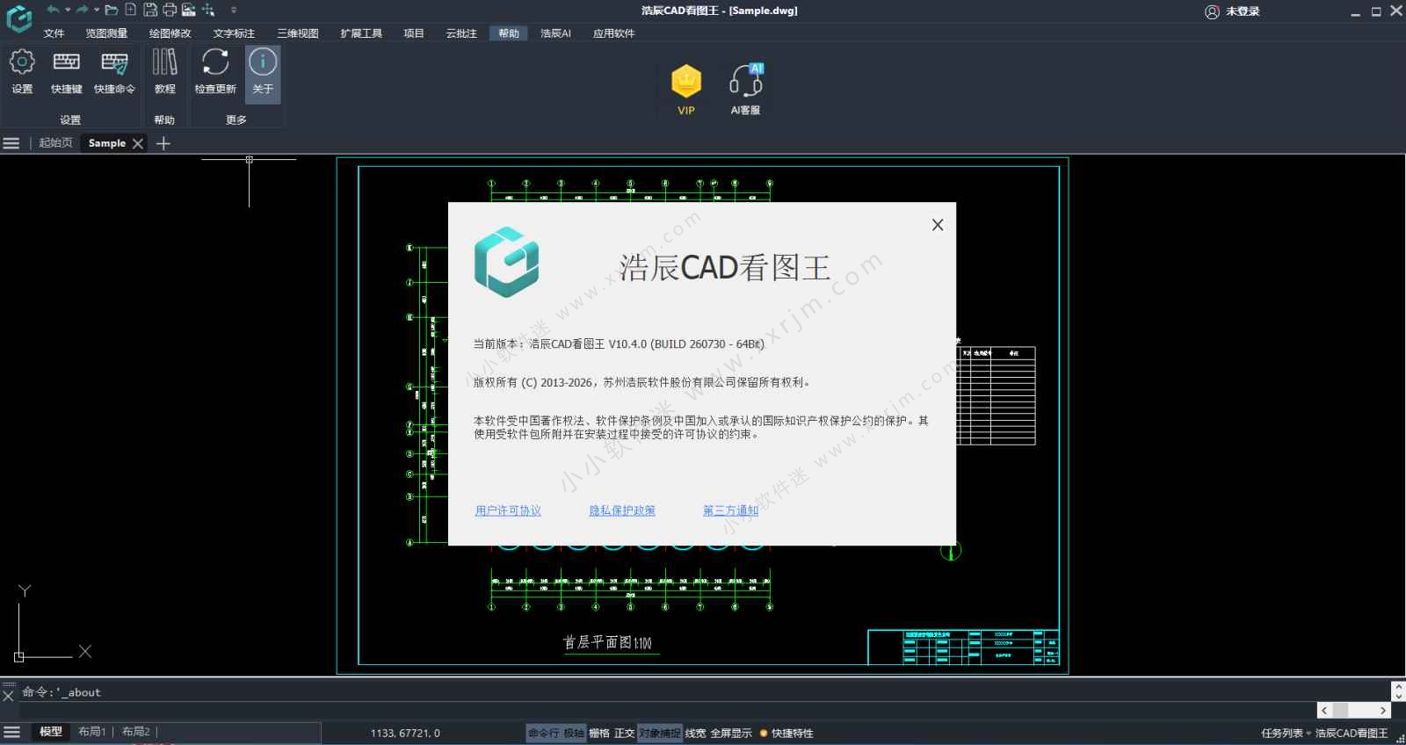The image size is (1406, 745).
Task: Toggle 栅格 grid display
Action: (599, 733)
